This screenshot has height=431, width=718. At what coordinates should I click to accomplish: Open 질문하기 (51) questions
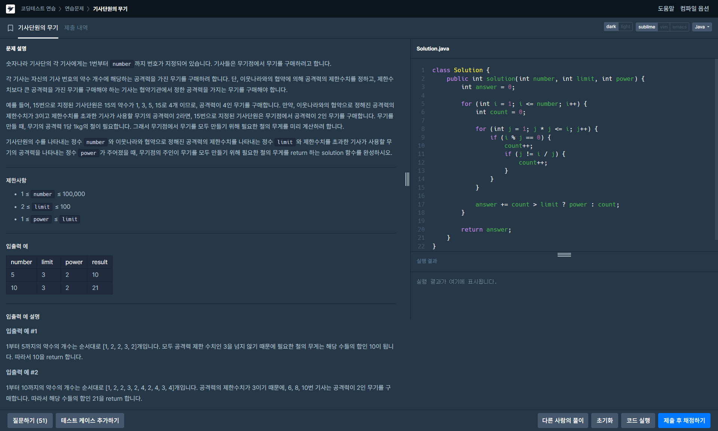pos(30,421)
